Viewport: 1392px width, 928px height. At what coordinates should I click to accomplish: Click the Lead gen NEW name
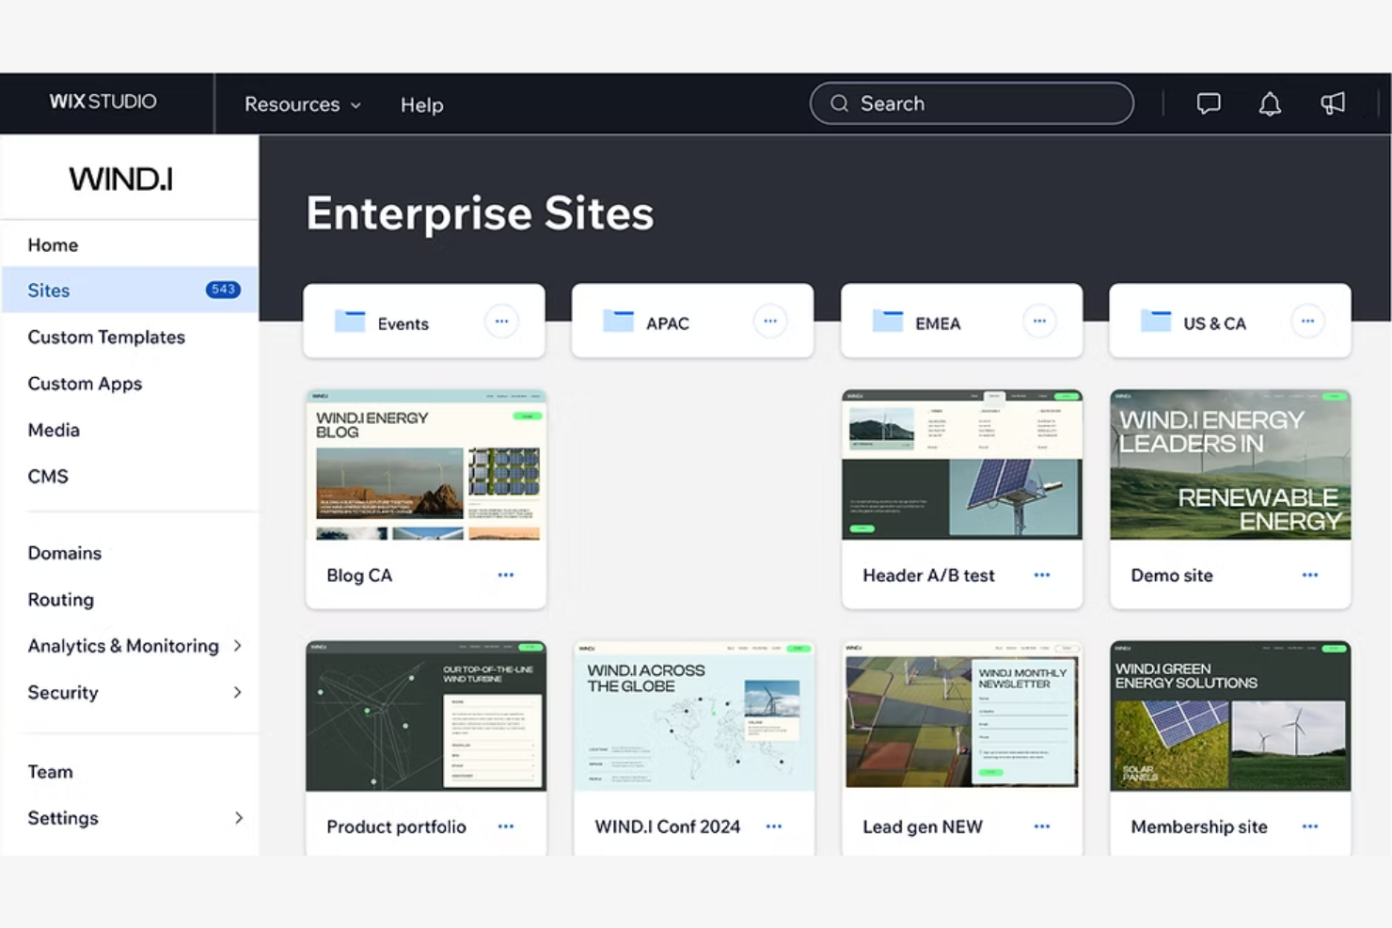[x=923, y=826]
